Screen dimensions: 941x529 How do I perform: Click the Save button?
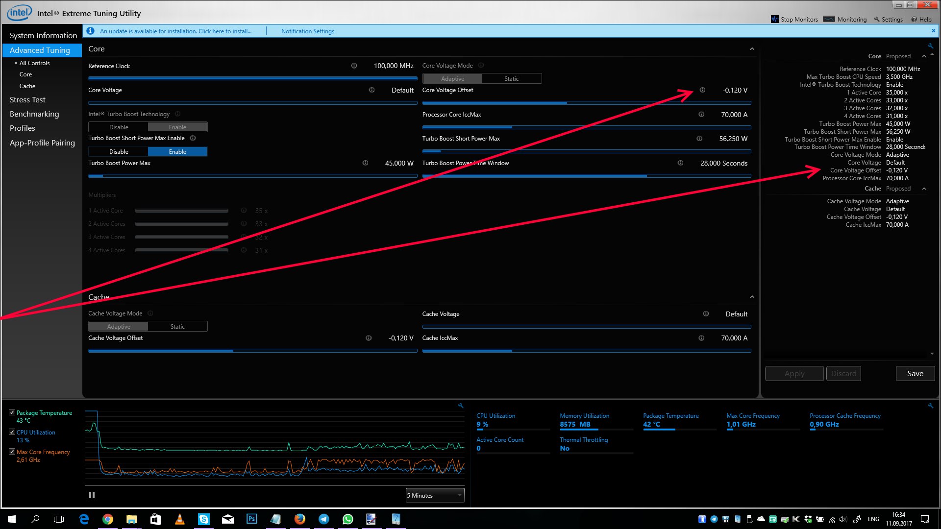pos(915,373)
